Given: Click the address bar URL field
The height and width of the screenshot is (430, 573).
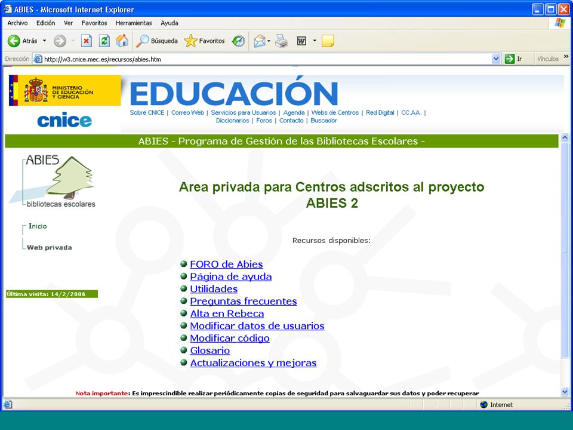Looking at the screenshot, I should click(x=261, y=59).
